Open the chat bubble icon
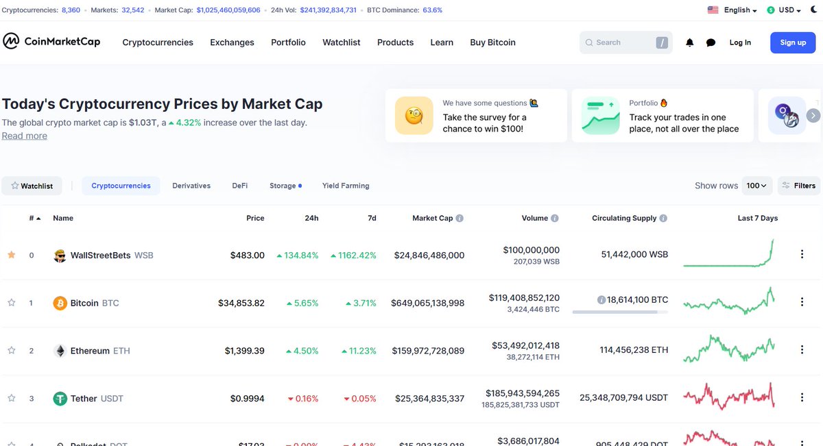 pyautogui.click(x=711, y=42)
